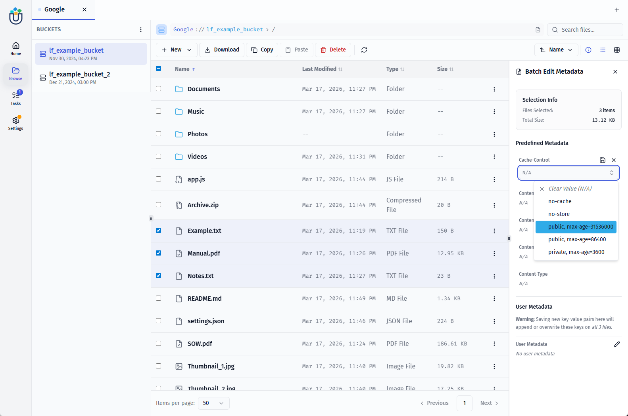Open row menu for SOW.pdf

click(x=494, y=344)
